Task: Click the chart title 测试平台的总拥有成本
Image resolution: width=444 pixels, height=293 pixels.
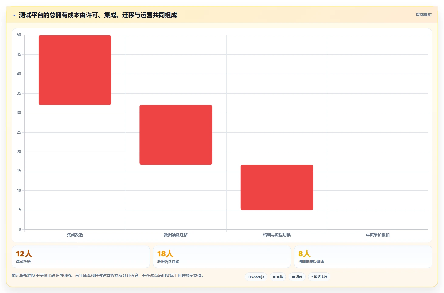Action: [x=98, y=15]
